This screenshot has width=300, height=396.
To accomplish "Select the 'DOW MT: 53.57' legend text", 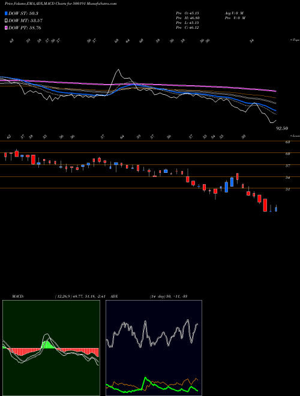I will pos(25,21).
